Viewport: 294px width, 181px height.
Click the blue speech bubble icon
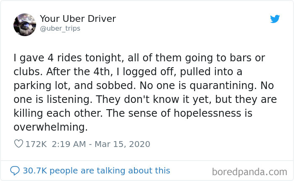tap(15, 171)
